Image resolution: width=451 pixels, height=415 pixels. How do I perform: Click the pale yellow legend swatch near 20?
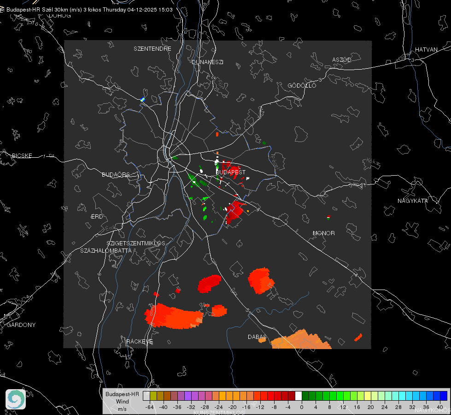point(368,396)
